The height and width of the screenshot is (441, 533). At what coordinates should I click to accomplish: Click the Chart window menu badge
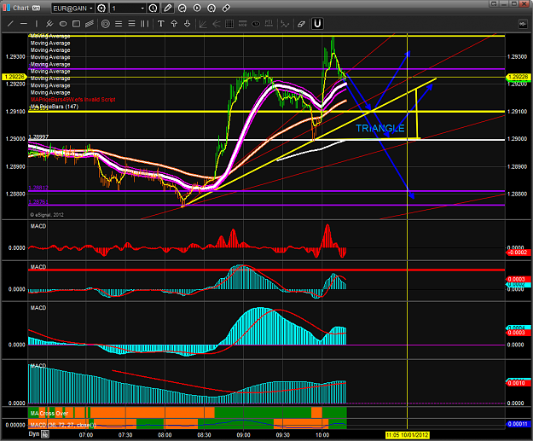(x=36, y=8)
